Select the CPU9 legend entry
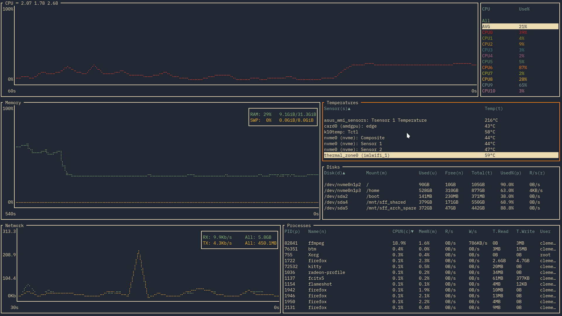562x316 pixels. (520, 85)
